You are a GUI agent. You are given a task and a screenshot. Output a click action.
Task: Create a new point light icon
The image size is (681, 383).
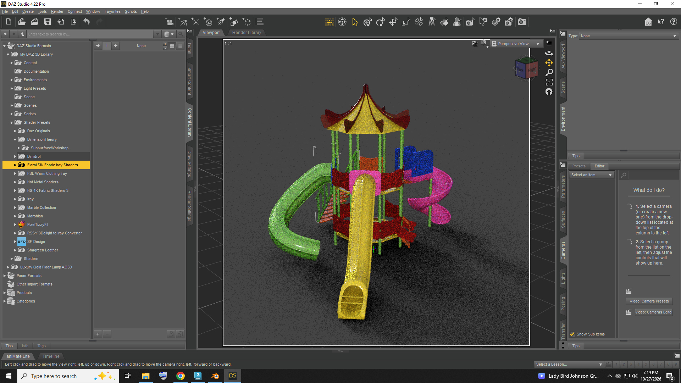[x=195, y=22]
